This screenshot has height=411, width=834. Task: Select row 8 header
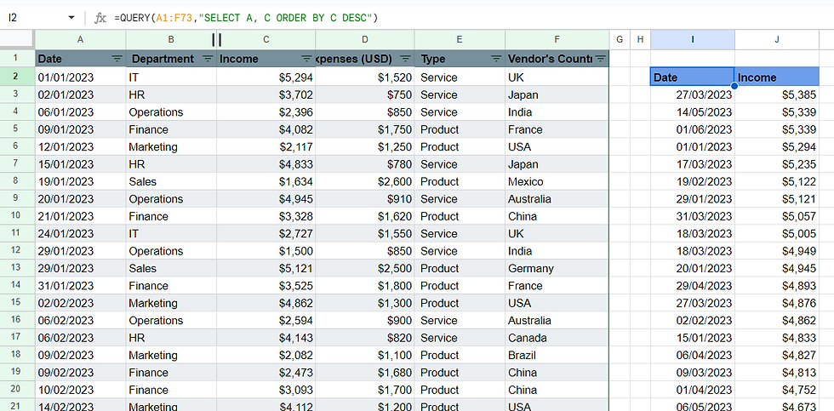coord(17,181)
